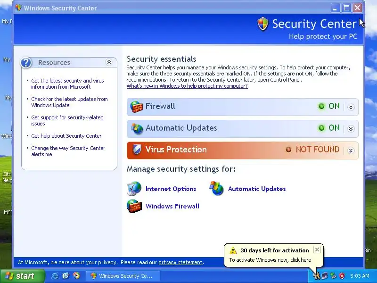Close the activation balloon notification
Image resolution: width=377 pixels, height=283 pixels.
(x=317, y=250)
